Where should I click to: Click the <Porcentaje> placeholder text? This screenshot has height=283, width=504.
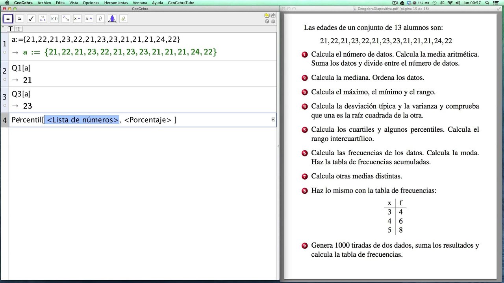point(148,120)
